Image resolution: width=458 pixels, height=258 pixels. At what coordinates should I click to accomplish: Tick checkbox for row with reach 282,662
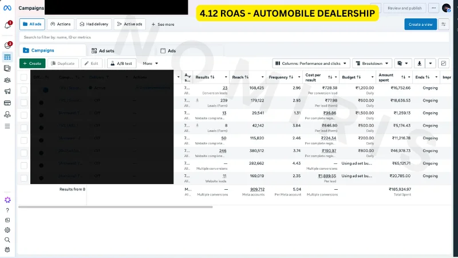(x=24, y=166)
